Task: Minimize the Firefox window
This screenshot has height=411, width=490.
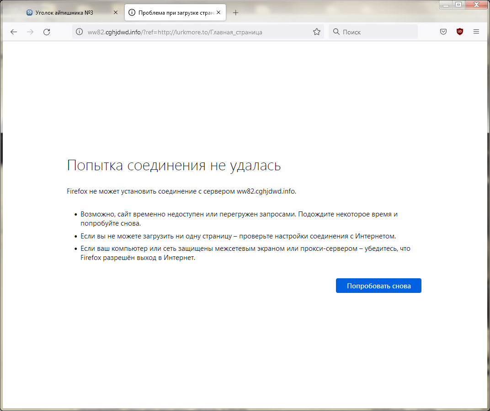Action: click(446, 5)
